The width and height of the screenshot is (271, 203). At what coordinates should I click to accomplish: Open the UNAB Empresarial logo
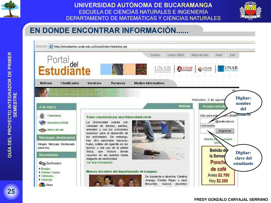pos(205,69)
